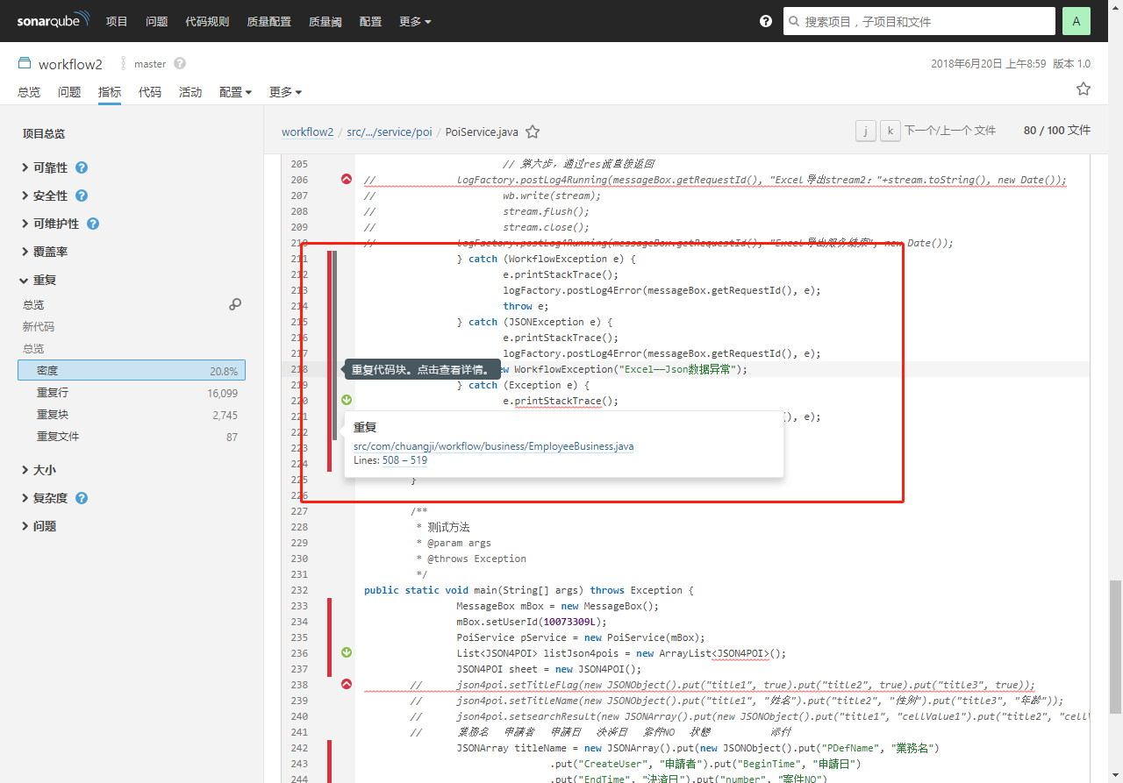Click help icon beside 复杂度
Image resolution: width=1123 pixels, height=783 pixels.
click(x=82, y=498)
